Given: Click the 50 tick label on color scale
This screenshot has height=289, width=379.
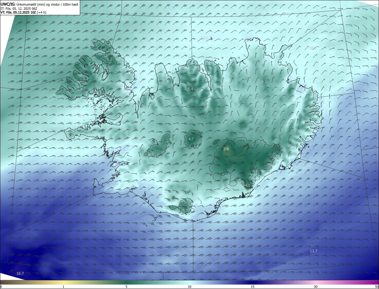Looking at the screenshot, I should coord(377,287).
